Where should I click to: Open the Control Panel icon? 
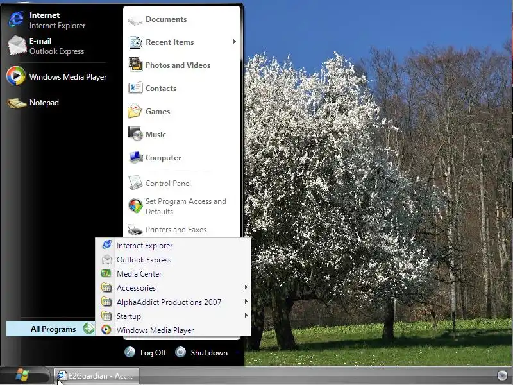click(x=135, y=183)
